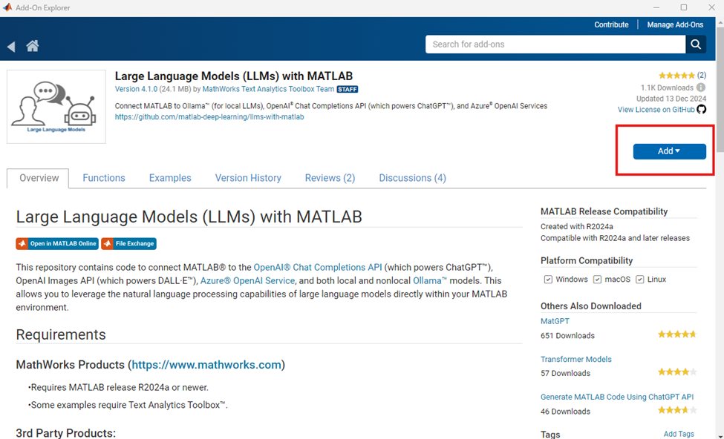Click the GitHub logo icon next to View License
The height and width of the screenshot is (439, 724).
click(702, 109)
